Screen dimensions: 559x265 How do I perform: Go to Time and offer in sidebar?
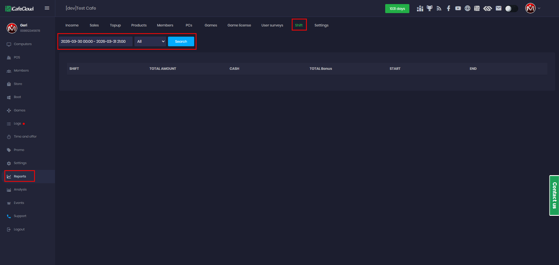pos(25,137)
